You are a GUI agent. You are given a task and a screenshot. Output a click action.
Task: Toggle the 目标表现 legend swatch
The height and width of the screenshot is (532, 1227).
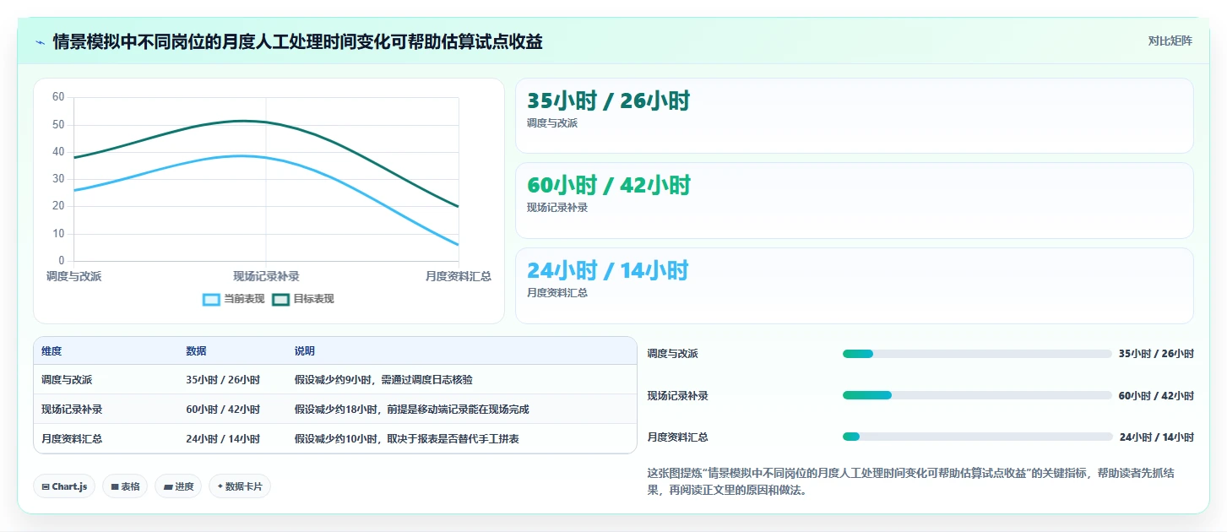click(x=280, y=299)
